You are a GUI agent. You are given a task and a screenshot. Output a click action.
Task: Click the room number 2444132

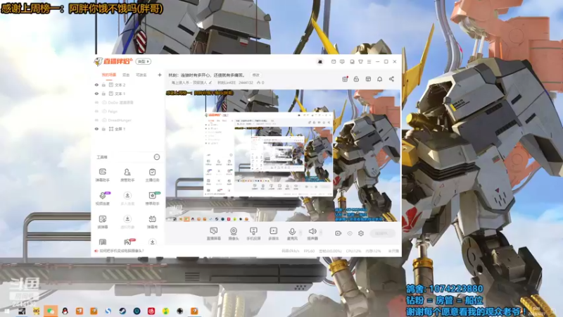click(246, 82)
